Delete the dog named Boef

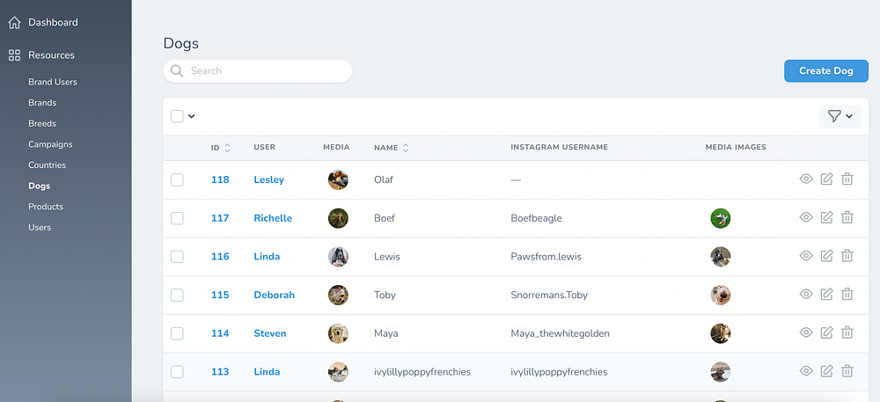coord(847,218)
